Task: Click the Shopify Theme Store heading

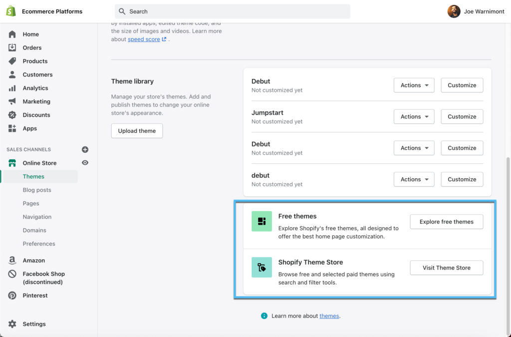Action: (310, 263)
